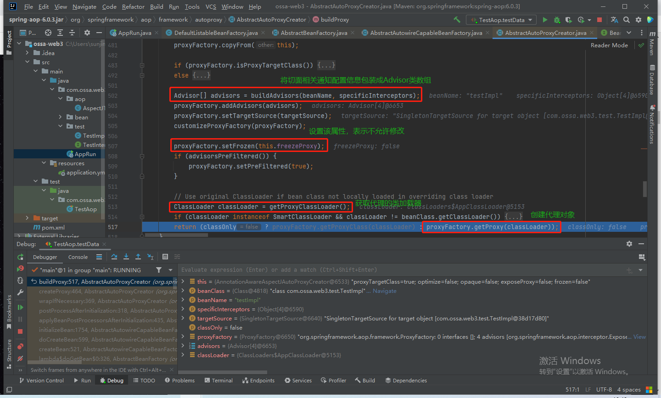Viewport: 661px width, 398px height.
Task: Open the Navigate menu
Action: (84, 6)
